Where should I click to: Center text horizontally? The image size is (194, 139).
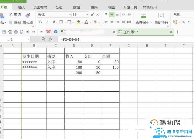[x=112, y=22]
